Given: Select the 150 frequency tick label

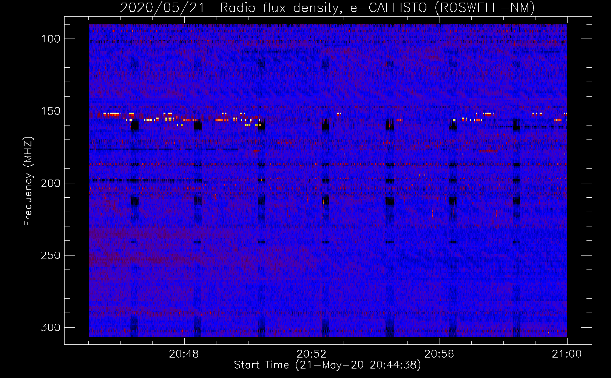Looking at the screenshot, I should tap(51, 111).
